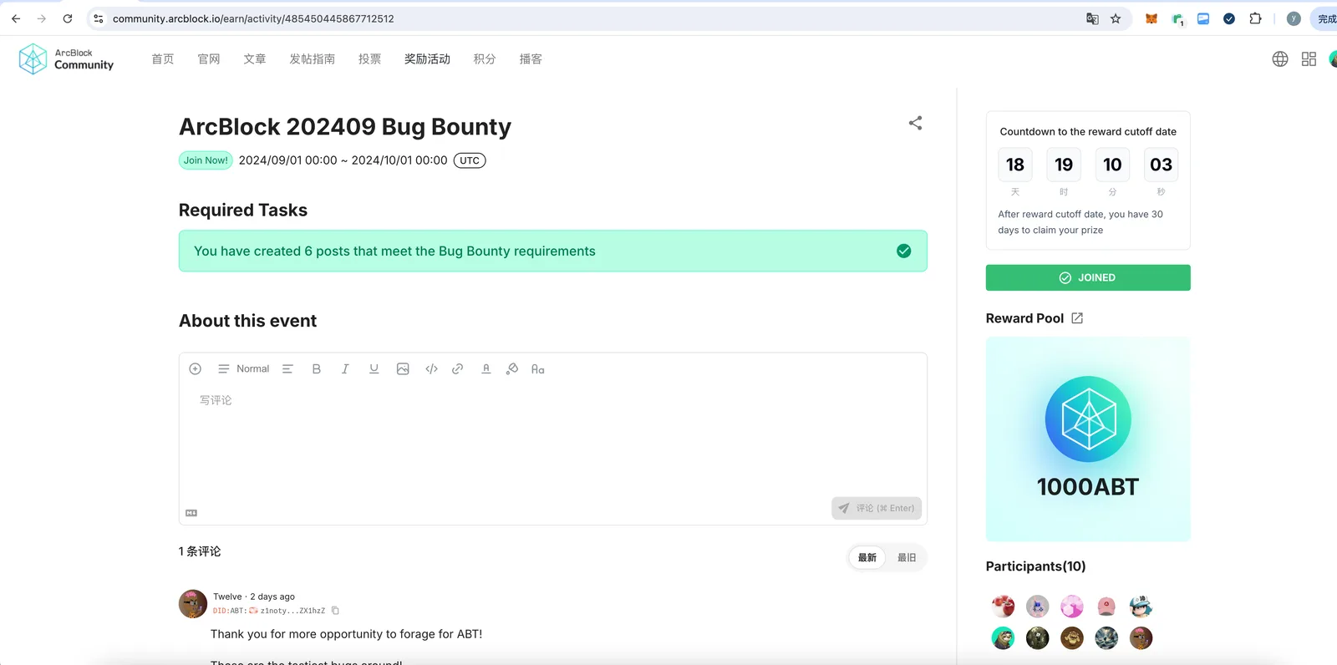Reload the current browser page
The width and height of the screenshot is (1337, 665).
[x=68, y=18]
